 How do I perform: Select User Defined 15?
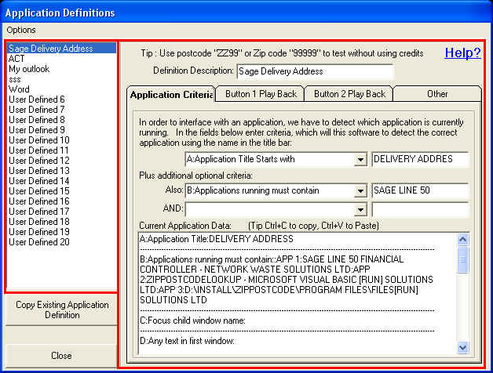click(61, 191)
